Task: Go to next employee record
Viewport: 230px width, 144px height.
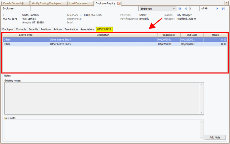Action: pos(217,8)
